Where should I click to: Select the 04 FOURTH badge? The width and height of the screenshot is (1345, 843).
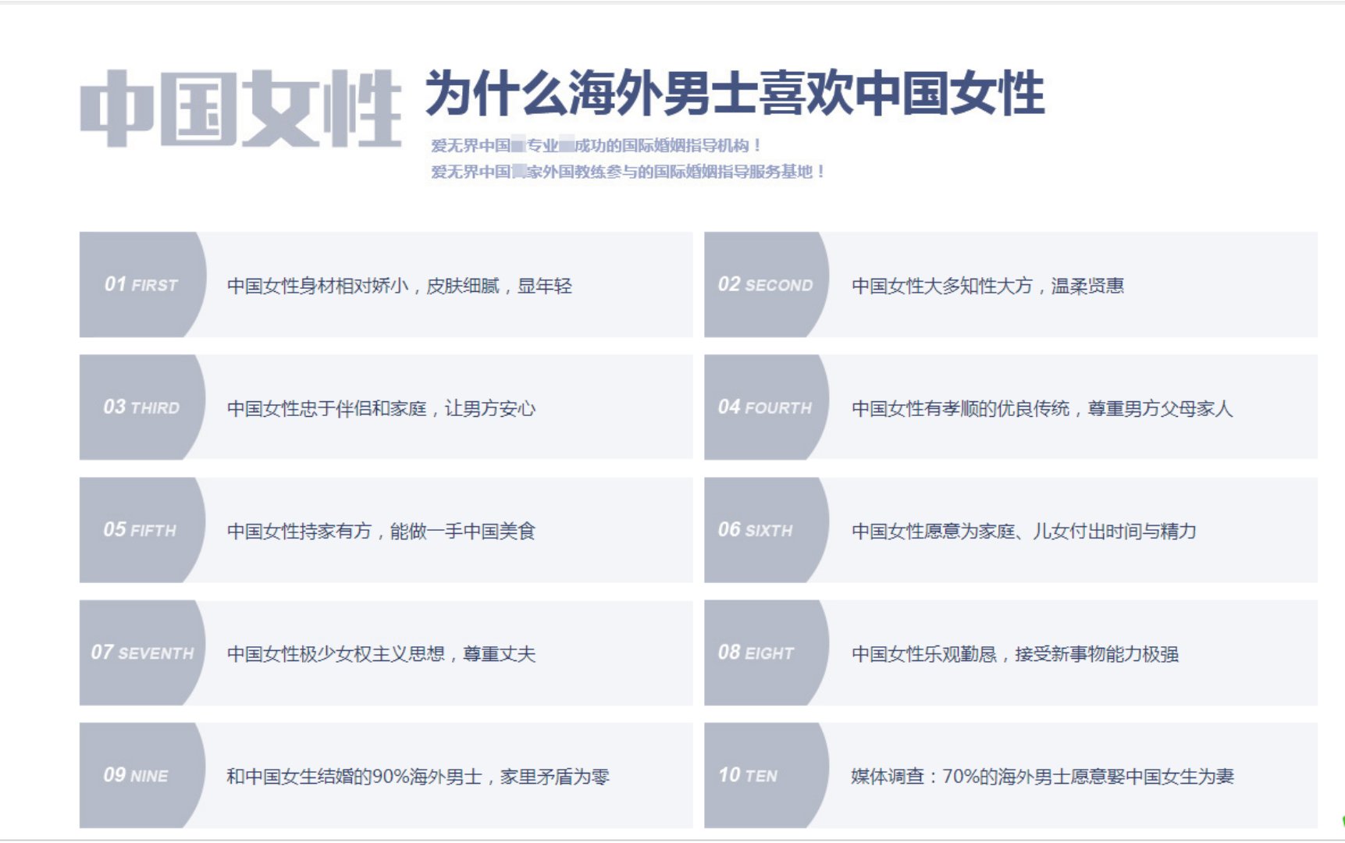[x=765, y=407]
